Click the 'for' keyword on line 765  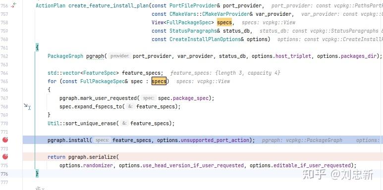(52, 81)
